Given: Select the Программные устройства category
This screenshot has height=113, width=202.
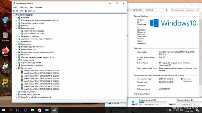Looking at the screenshot, I should click(x=32, y=65).
